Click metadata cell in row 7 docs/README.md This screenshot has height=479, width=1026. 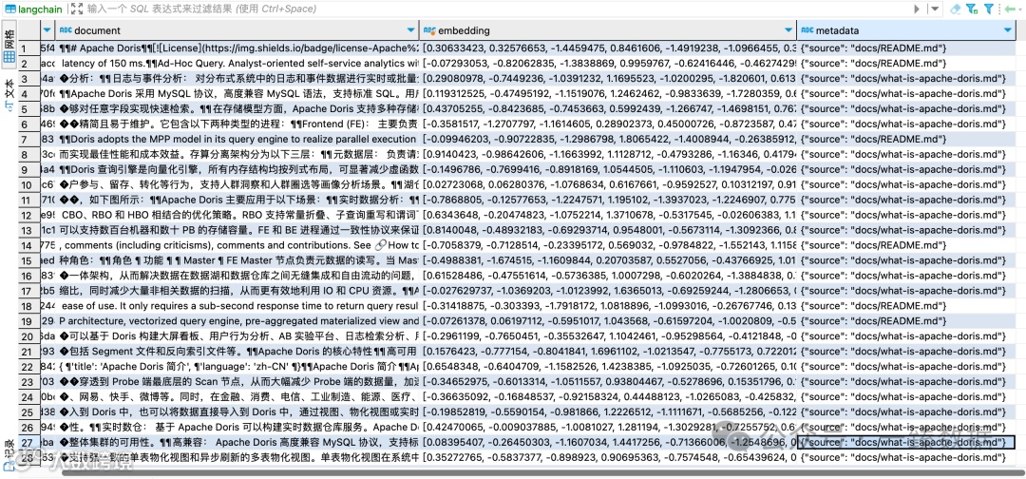pos(906,140)
